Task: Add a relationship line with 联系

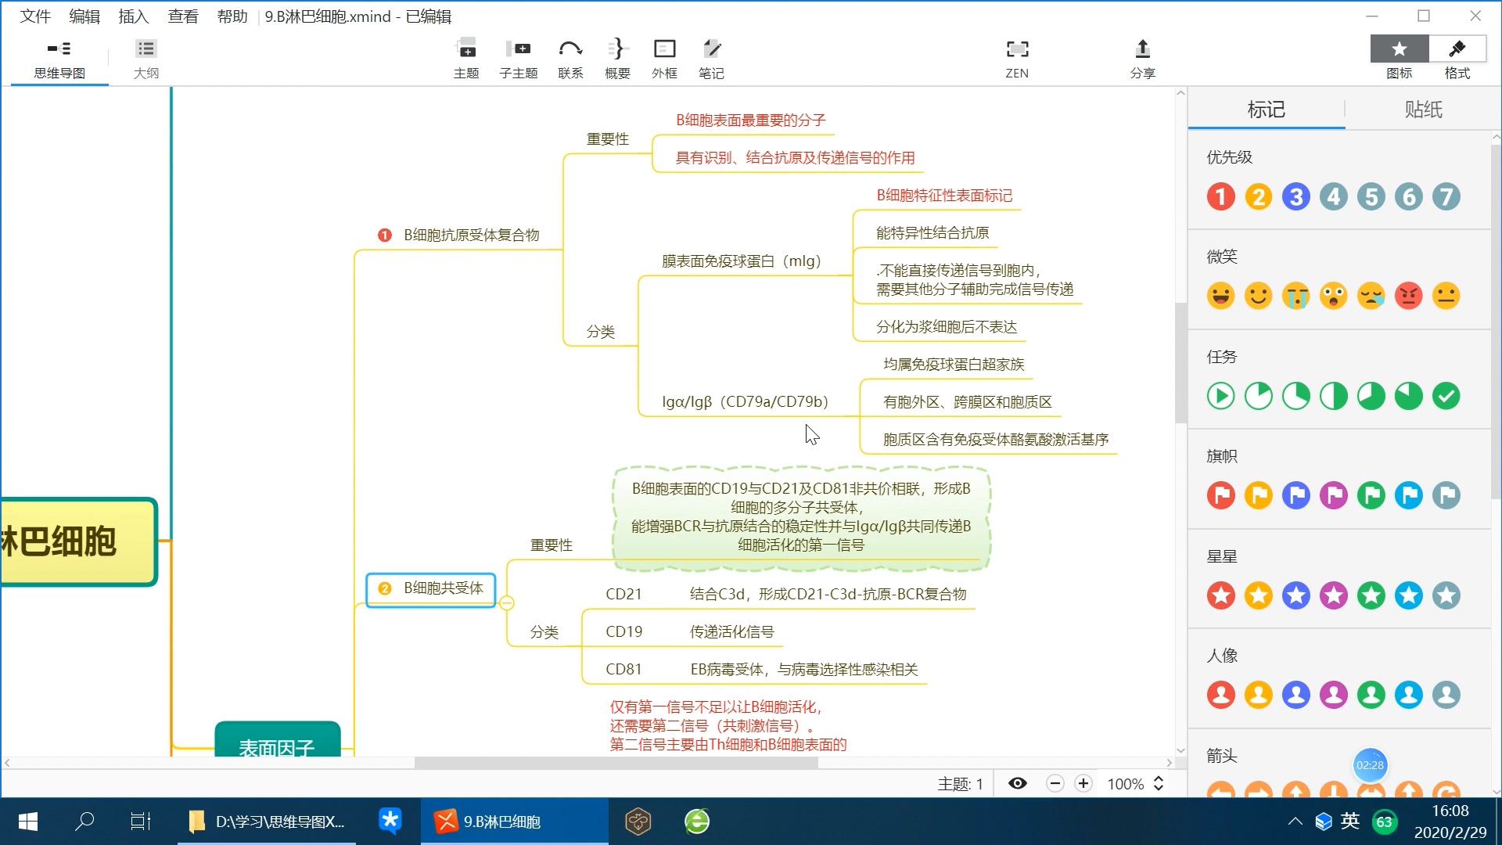Action: point(570,59)
